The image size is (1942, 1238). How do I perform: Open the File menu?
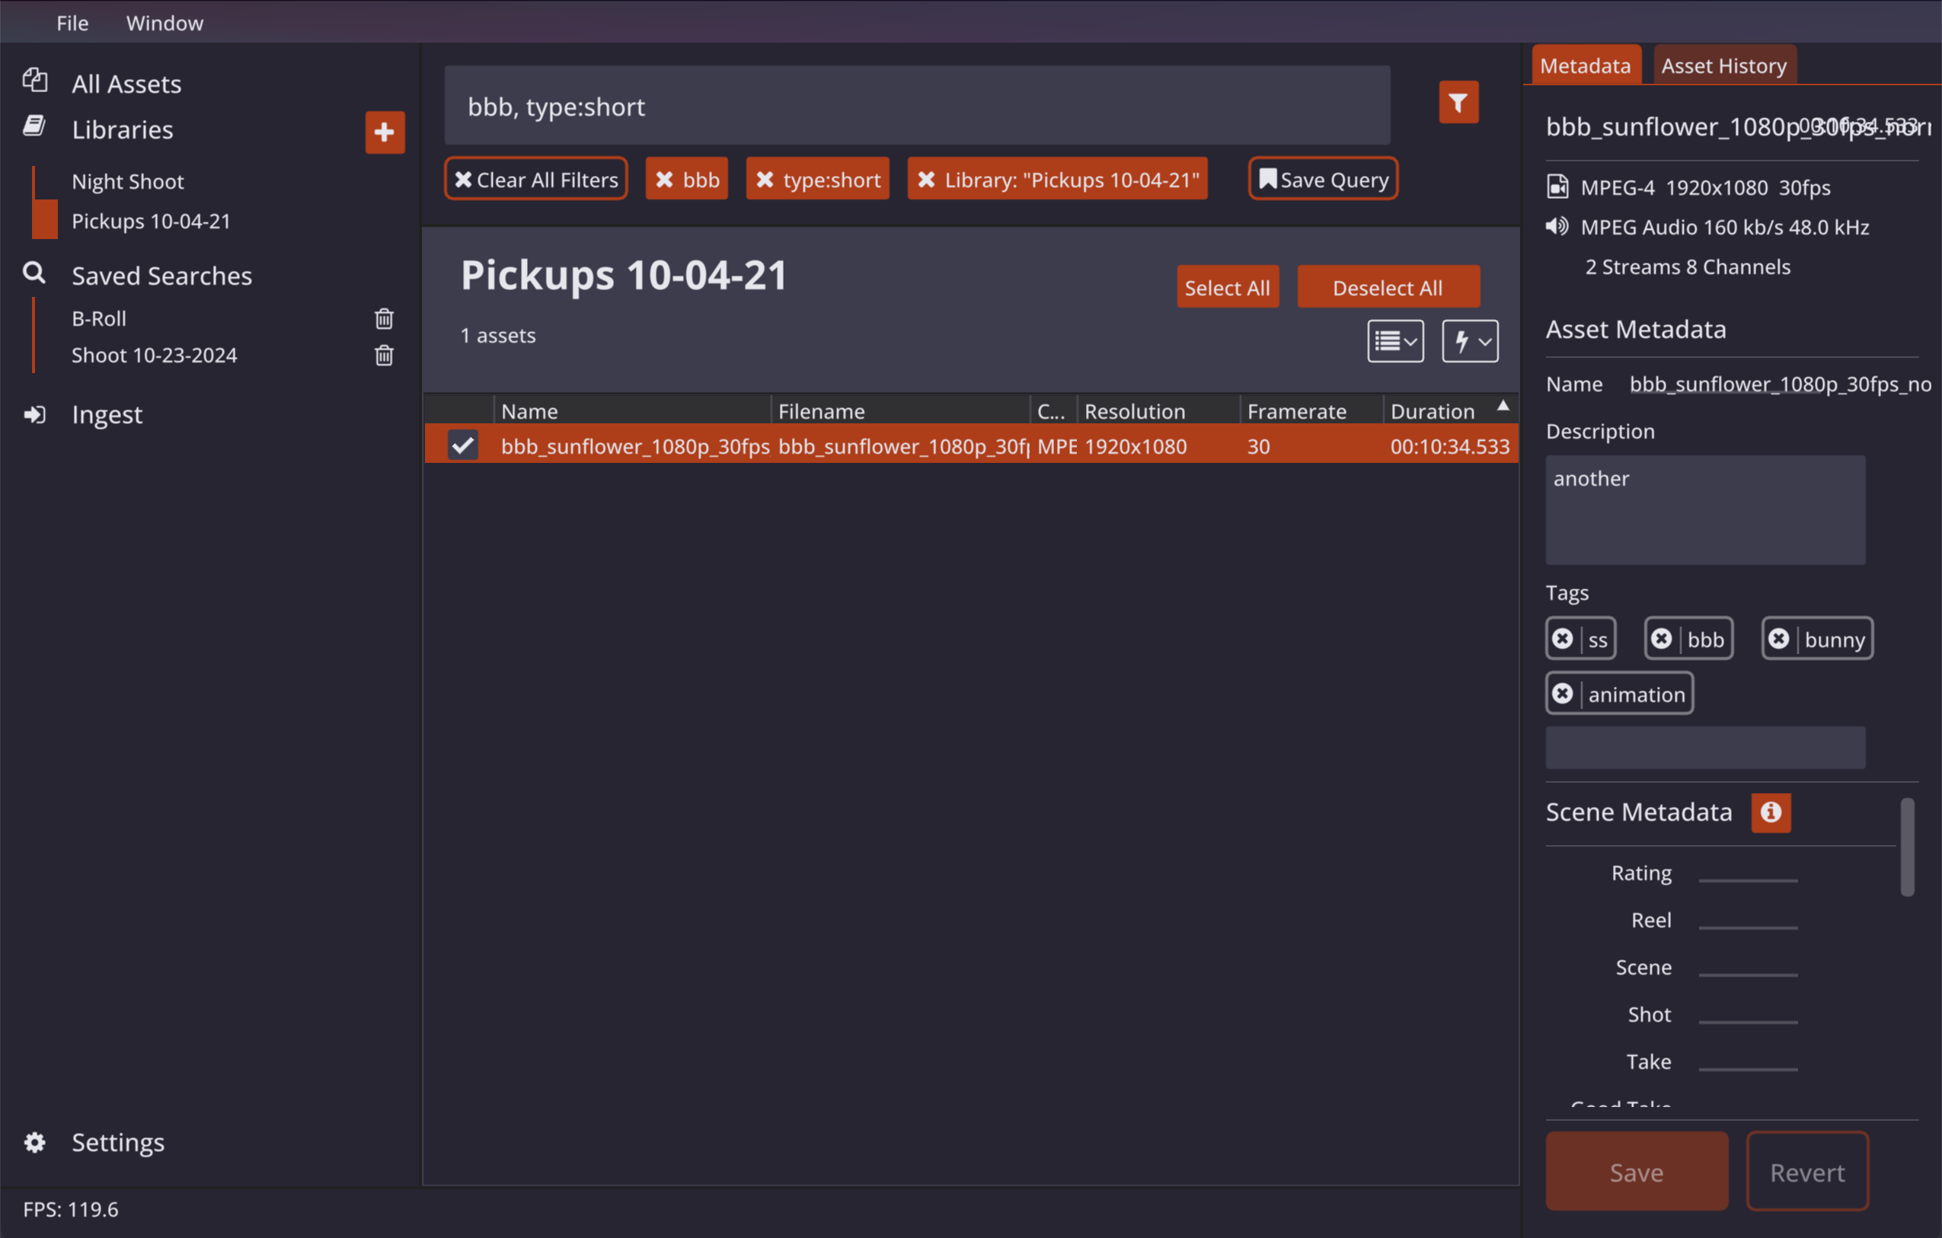point(72,23)
